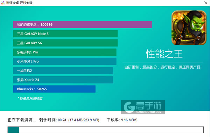Viewport: 210px width, 137px height.
Task: Select the 三星 GALAXY S6 bar
Action: (x=65, y=43)
